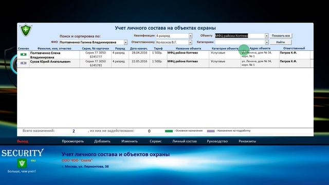Viewport: 329px width, 185px height.
Task: Open the Личный состав menu
Action: click(185, 141)
